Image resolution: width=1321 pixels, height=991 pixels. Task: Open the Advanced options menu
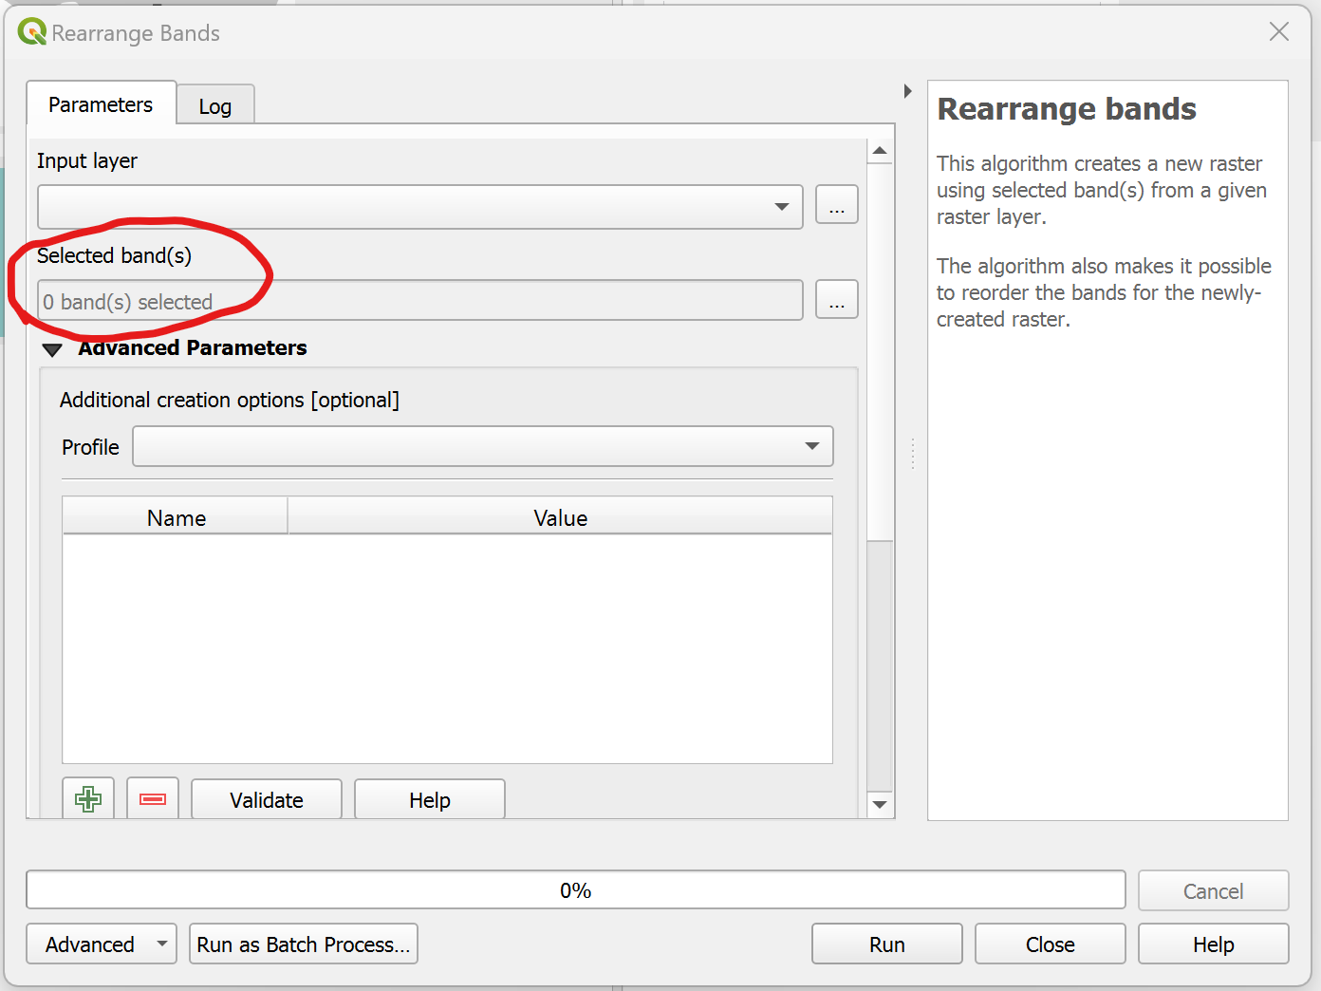pos(101,944)
